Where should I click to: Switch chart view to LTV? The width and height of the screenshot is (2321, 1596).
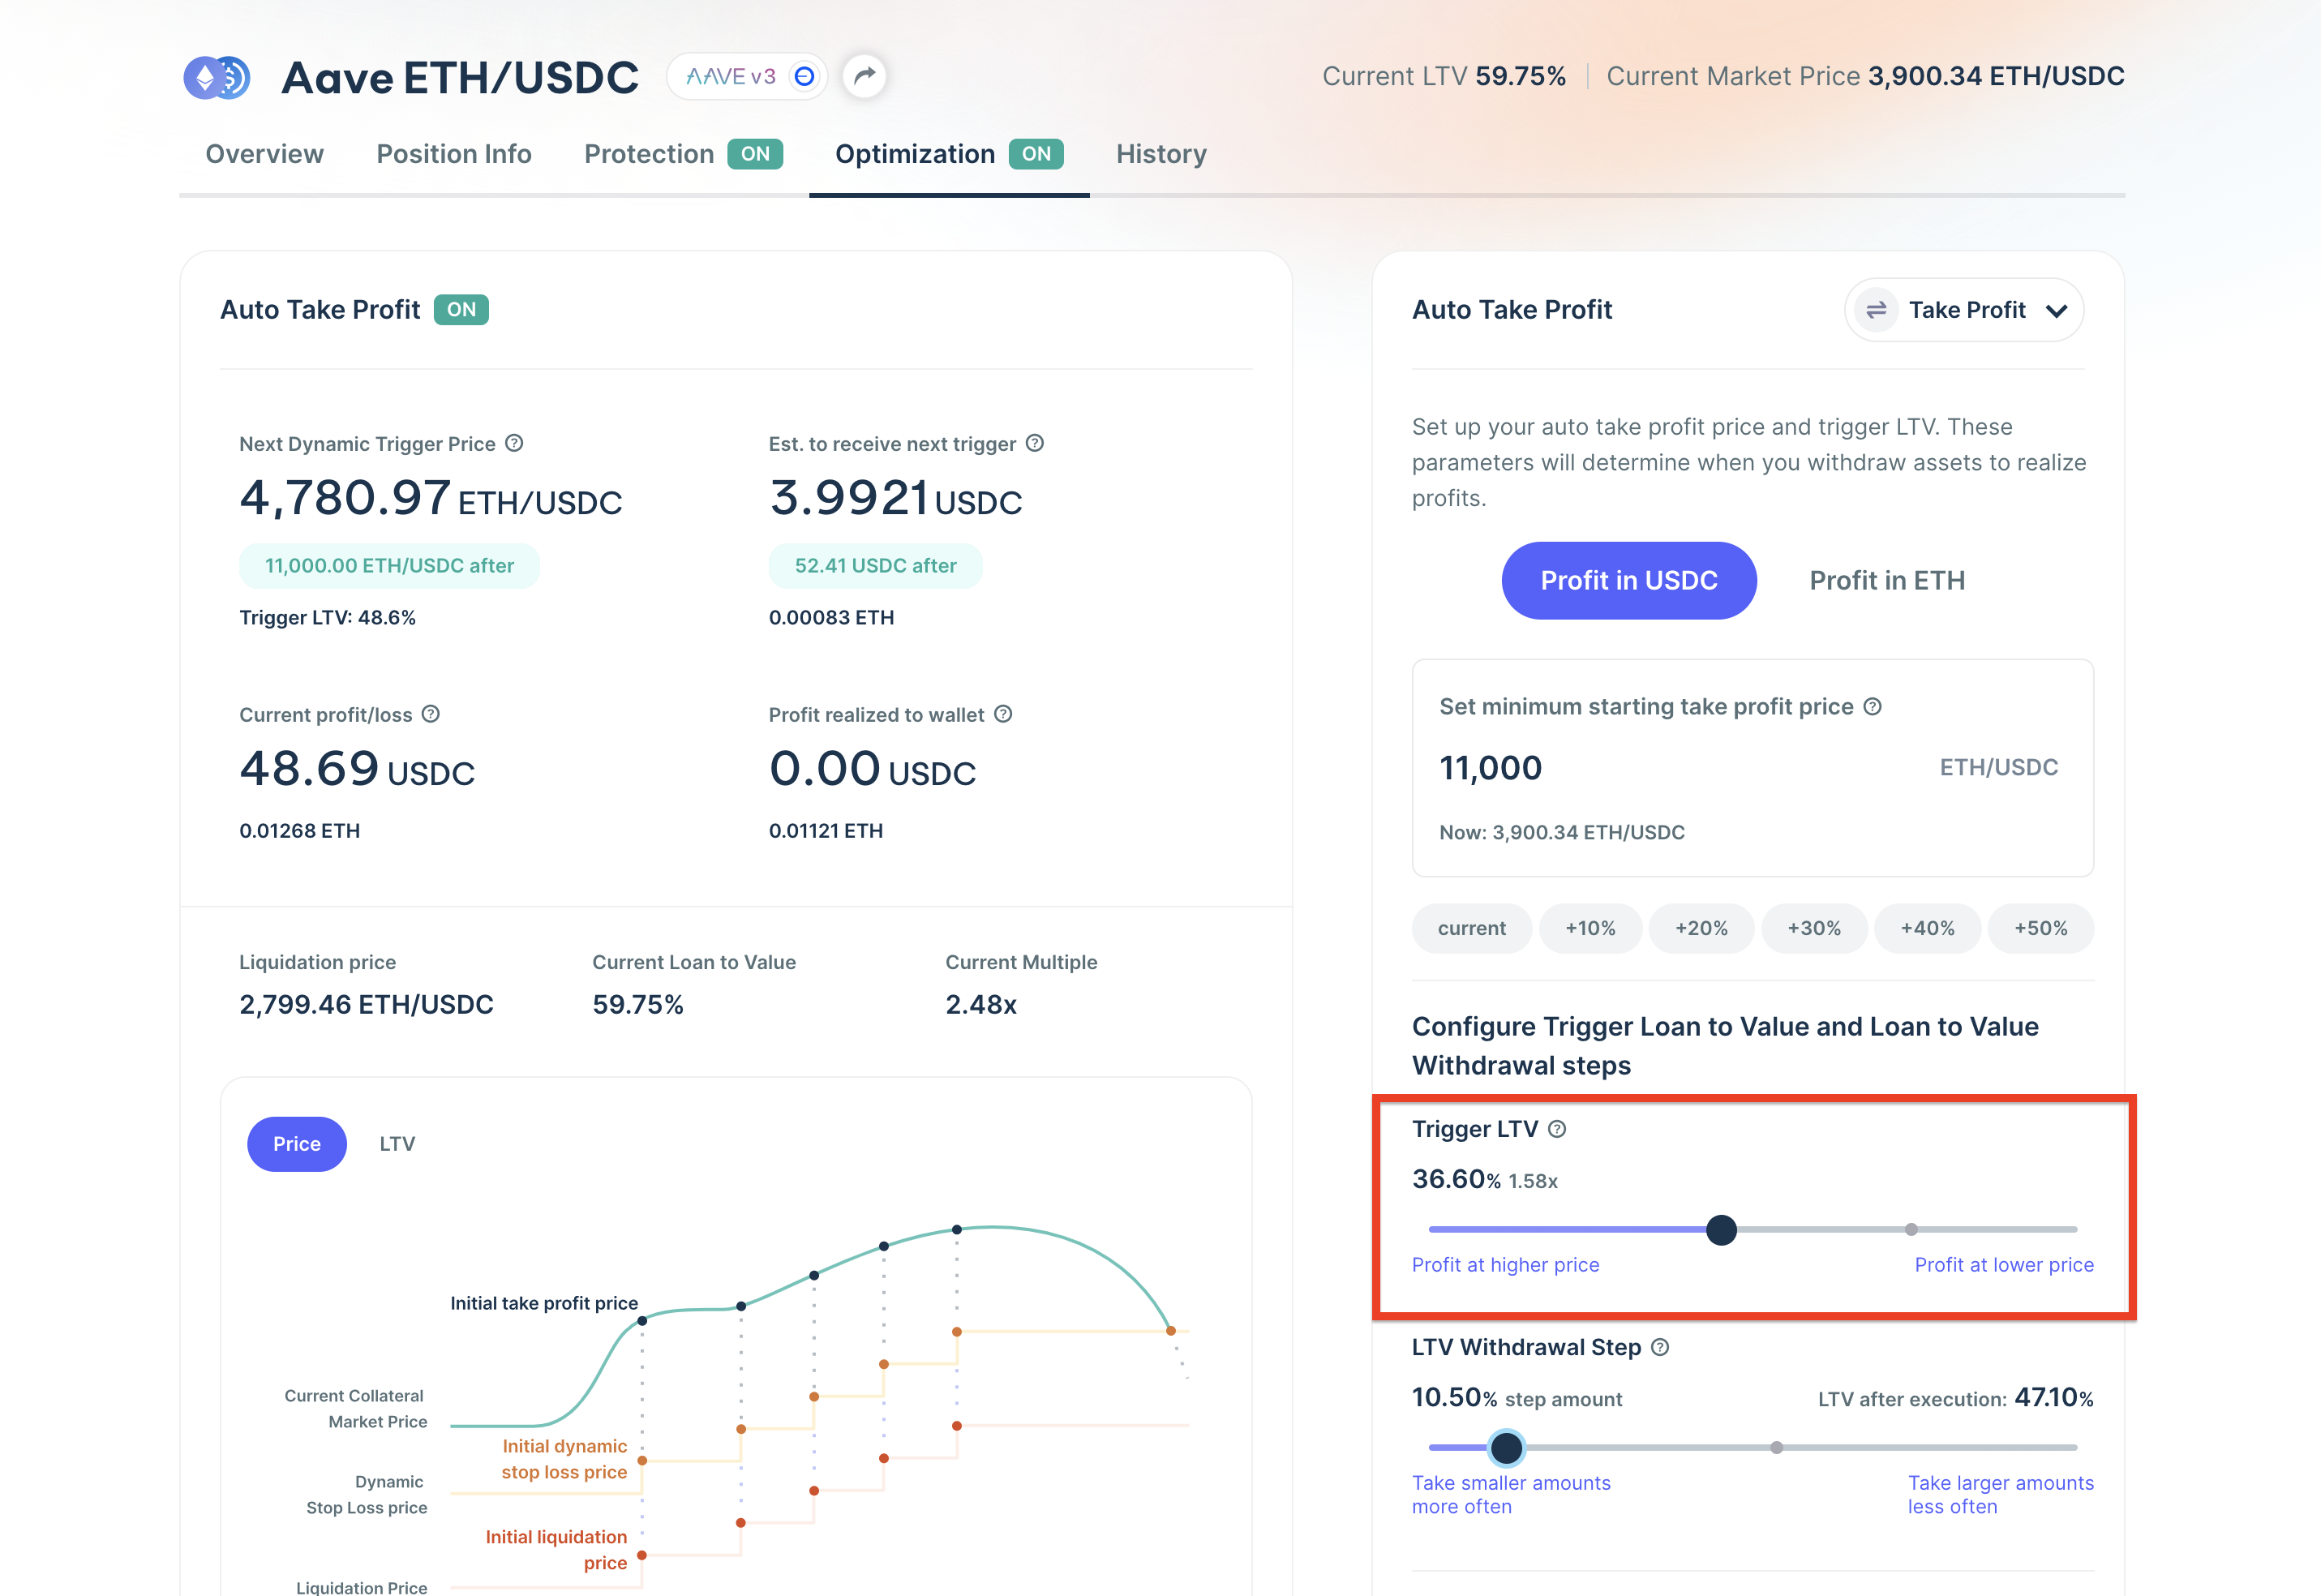[397, 1143]
